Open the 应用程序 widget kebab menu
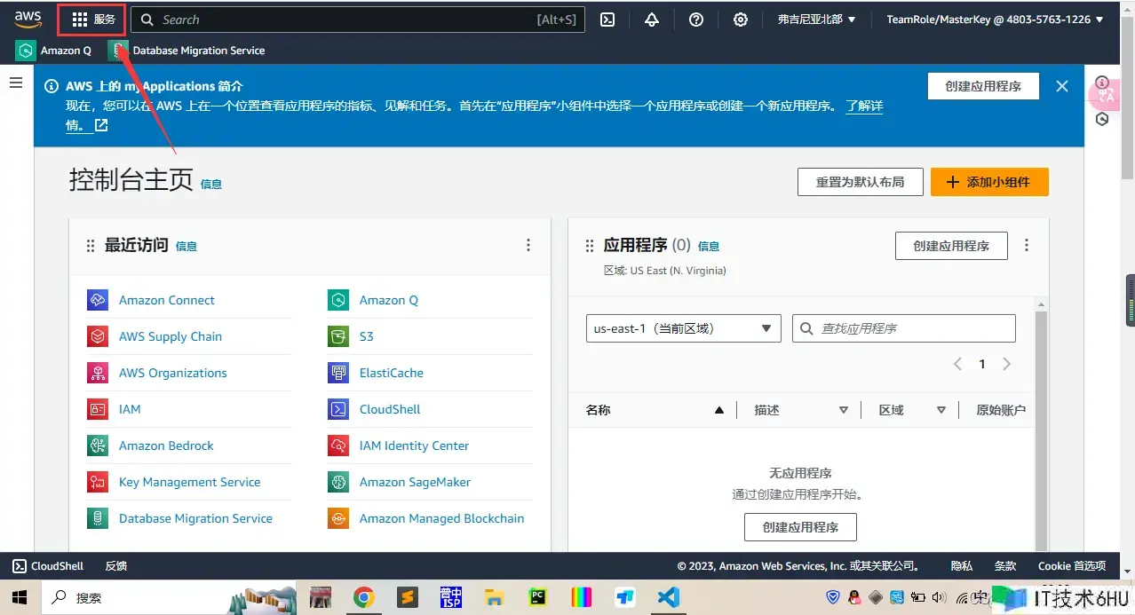 [x=1028, y=246]
